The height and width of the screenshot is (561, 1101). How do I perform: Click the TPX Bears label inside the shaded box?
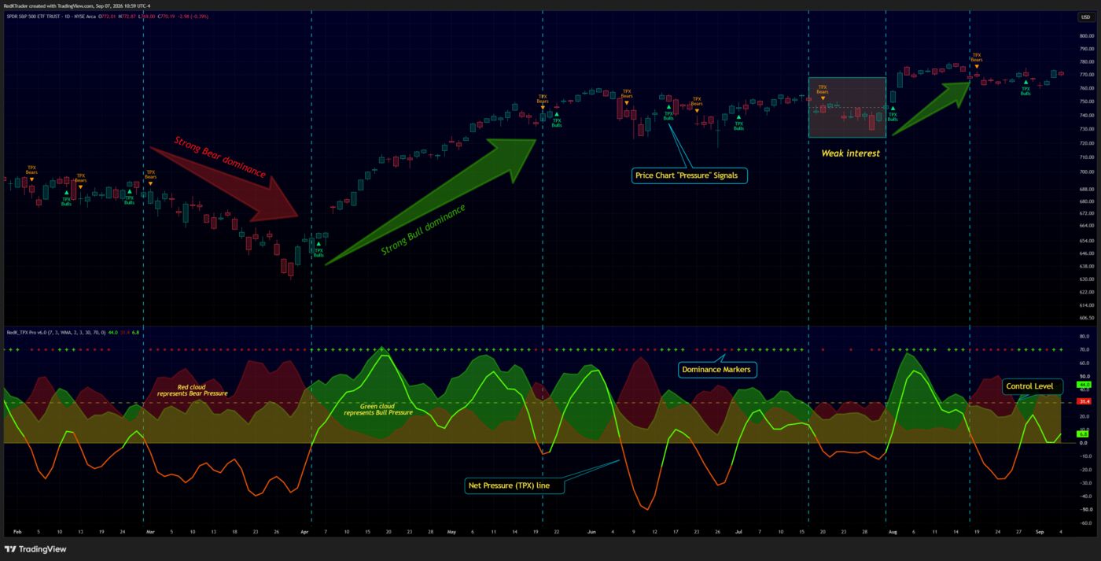tap(822, 89)
